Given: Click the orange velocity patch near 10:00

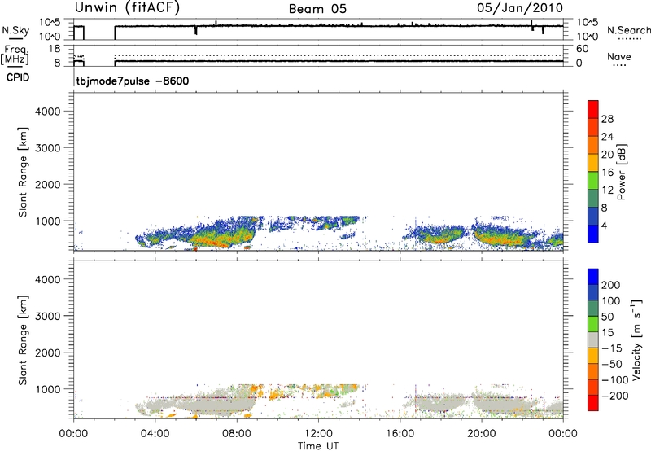Looking at the screenshot, I should [x=276, y=394].
